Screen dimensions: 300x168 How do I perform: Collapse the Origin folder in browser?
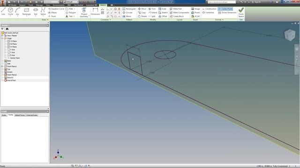click(x=2, y=38)
